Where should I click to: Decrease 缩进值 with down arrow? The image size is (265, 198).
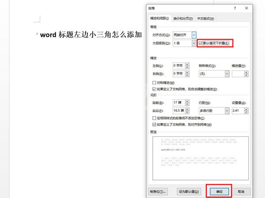pos(246,75)
